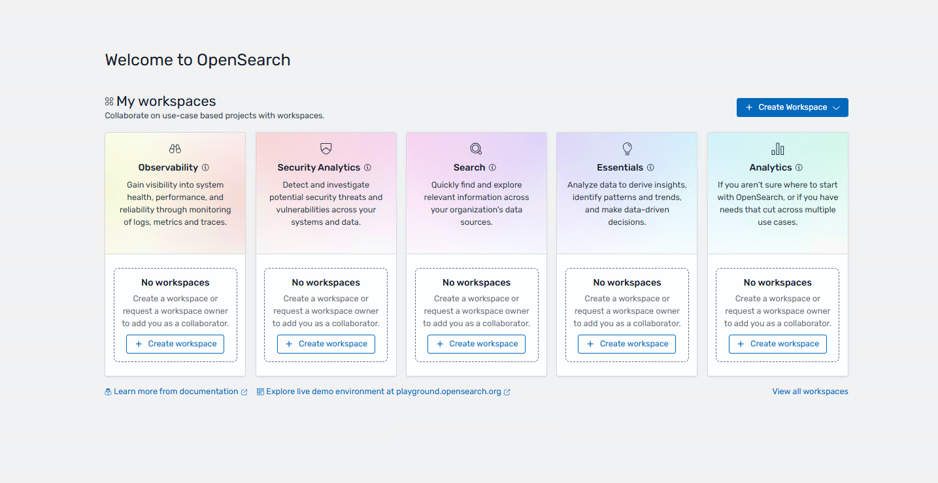Click 'No workspaces' in the Security Analytics card

pos(326,282)
